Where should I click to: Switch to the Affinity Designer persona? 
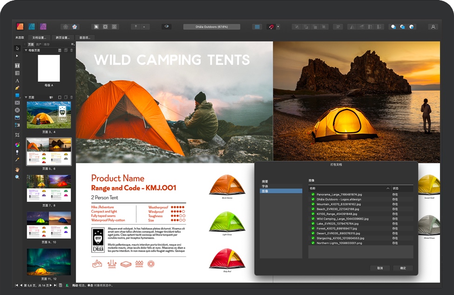click(x=32, y=27)
